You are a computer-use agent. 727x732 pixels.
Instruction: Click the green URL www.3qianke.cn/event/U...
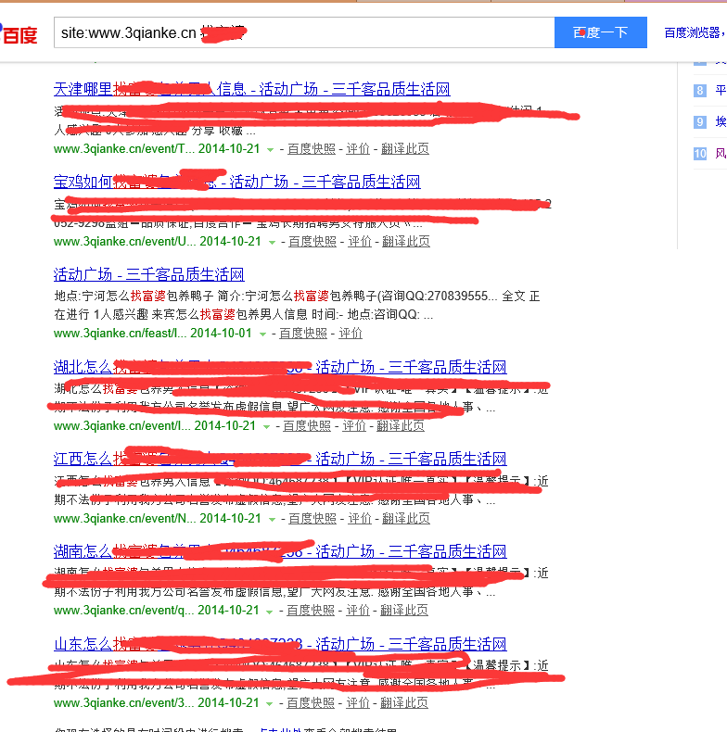tap(125, 241)
